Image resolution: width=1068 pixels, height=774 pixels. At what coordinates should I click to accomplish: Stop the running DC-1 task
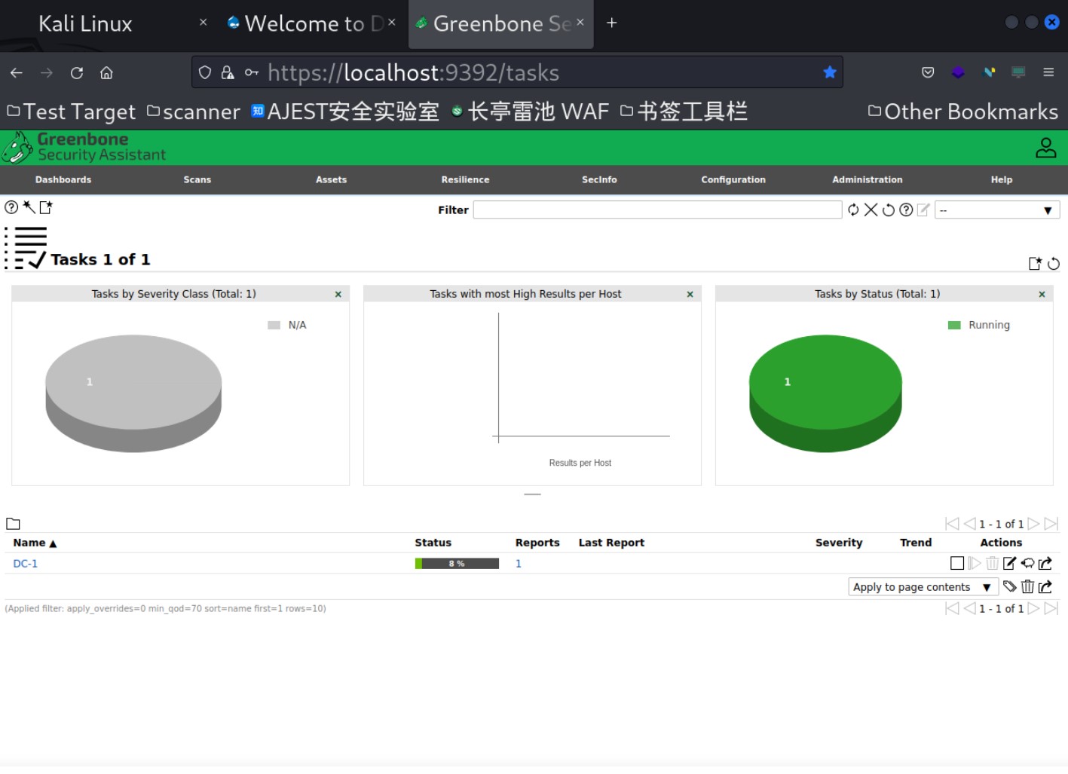click(x=957, y=563)
